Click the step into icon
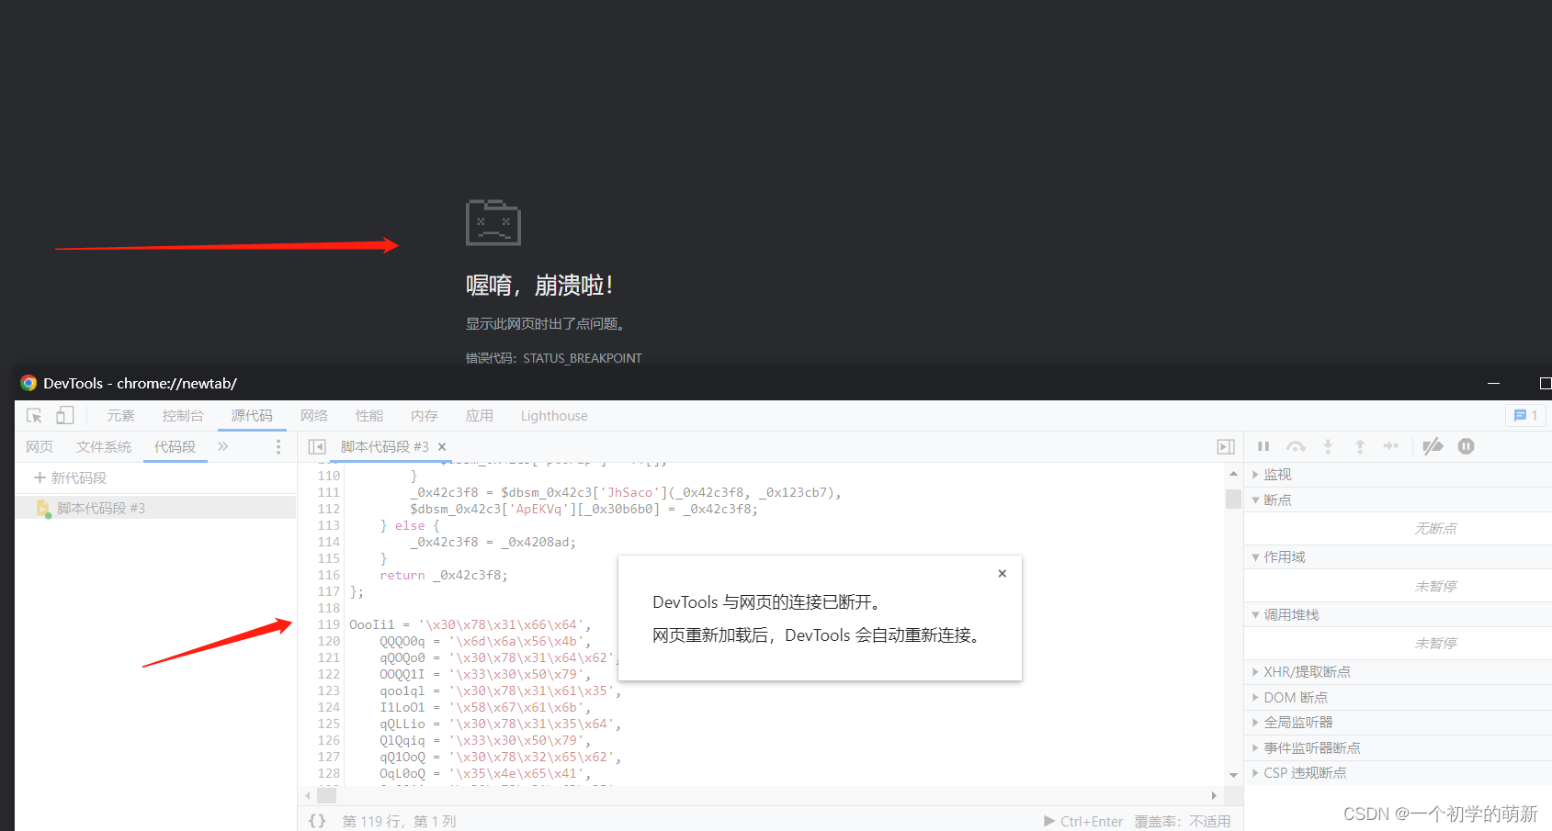Screen dimensions: 1552x831 point(1328,446)
